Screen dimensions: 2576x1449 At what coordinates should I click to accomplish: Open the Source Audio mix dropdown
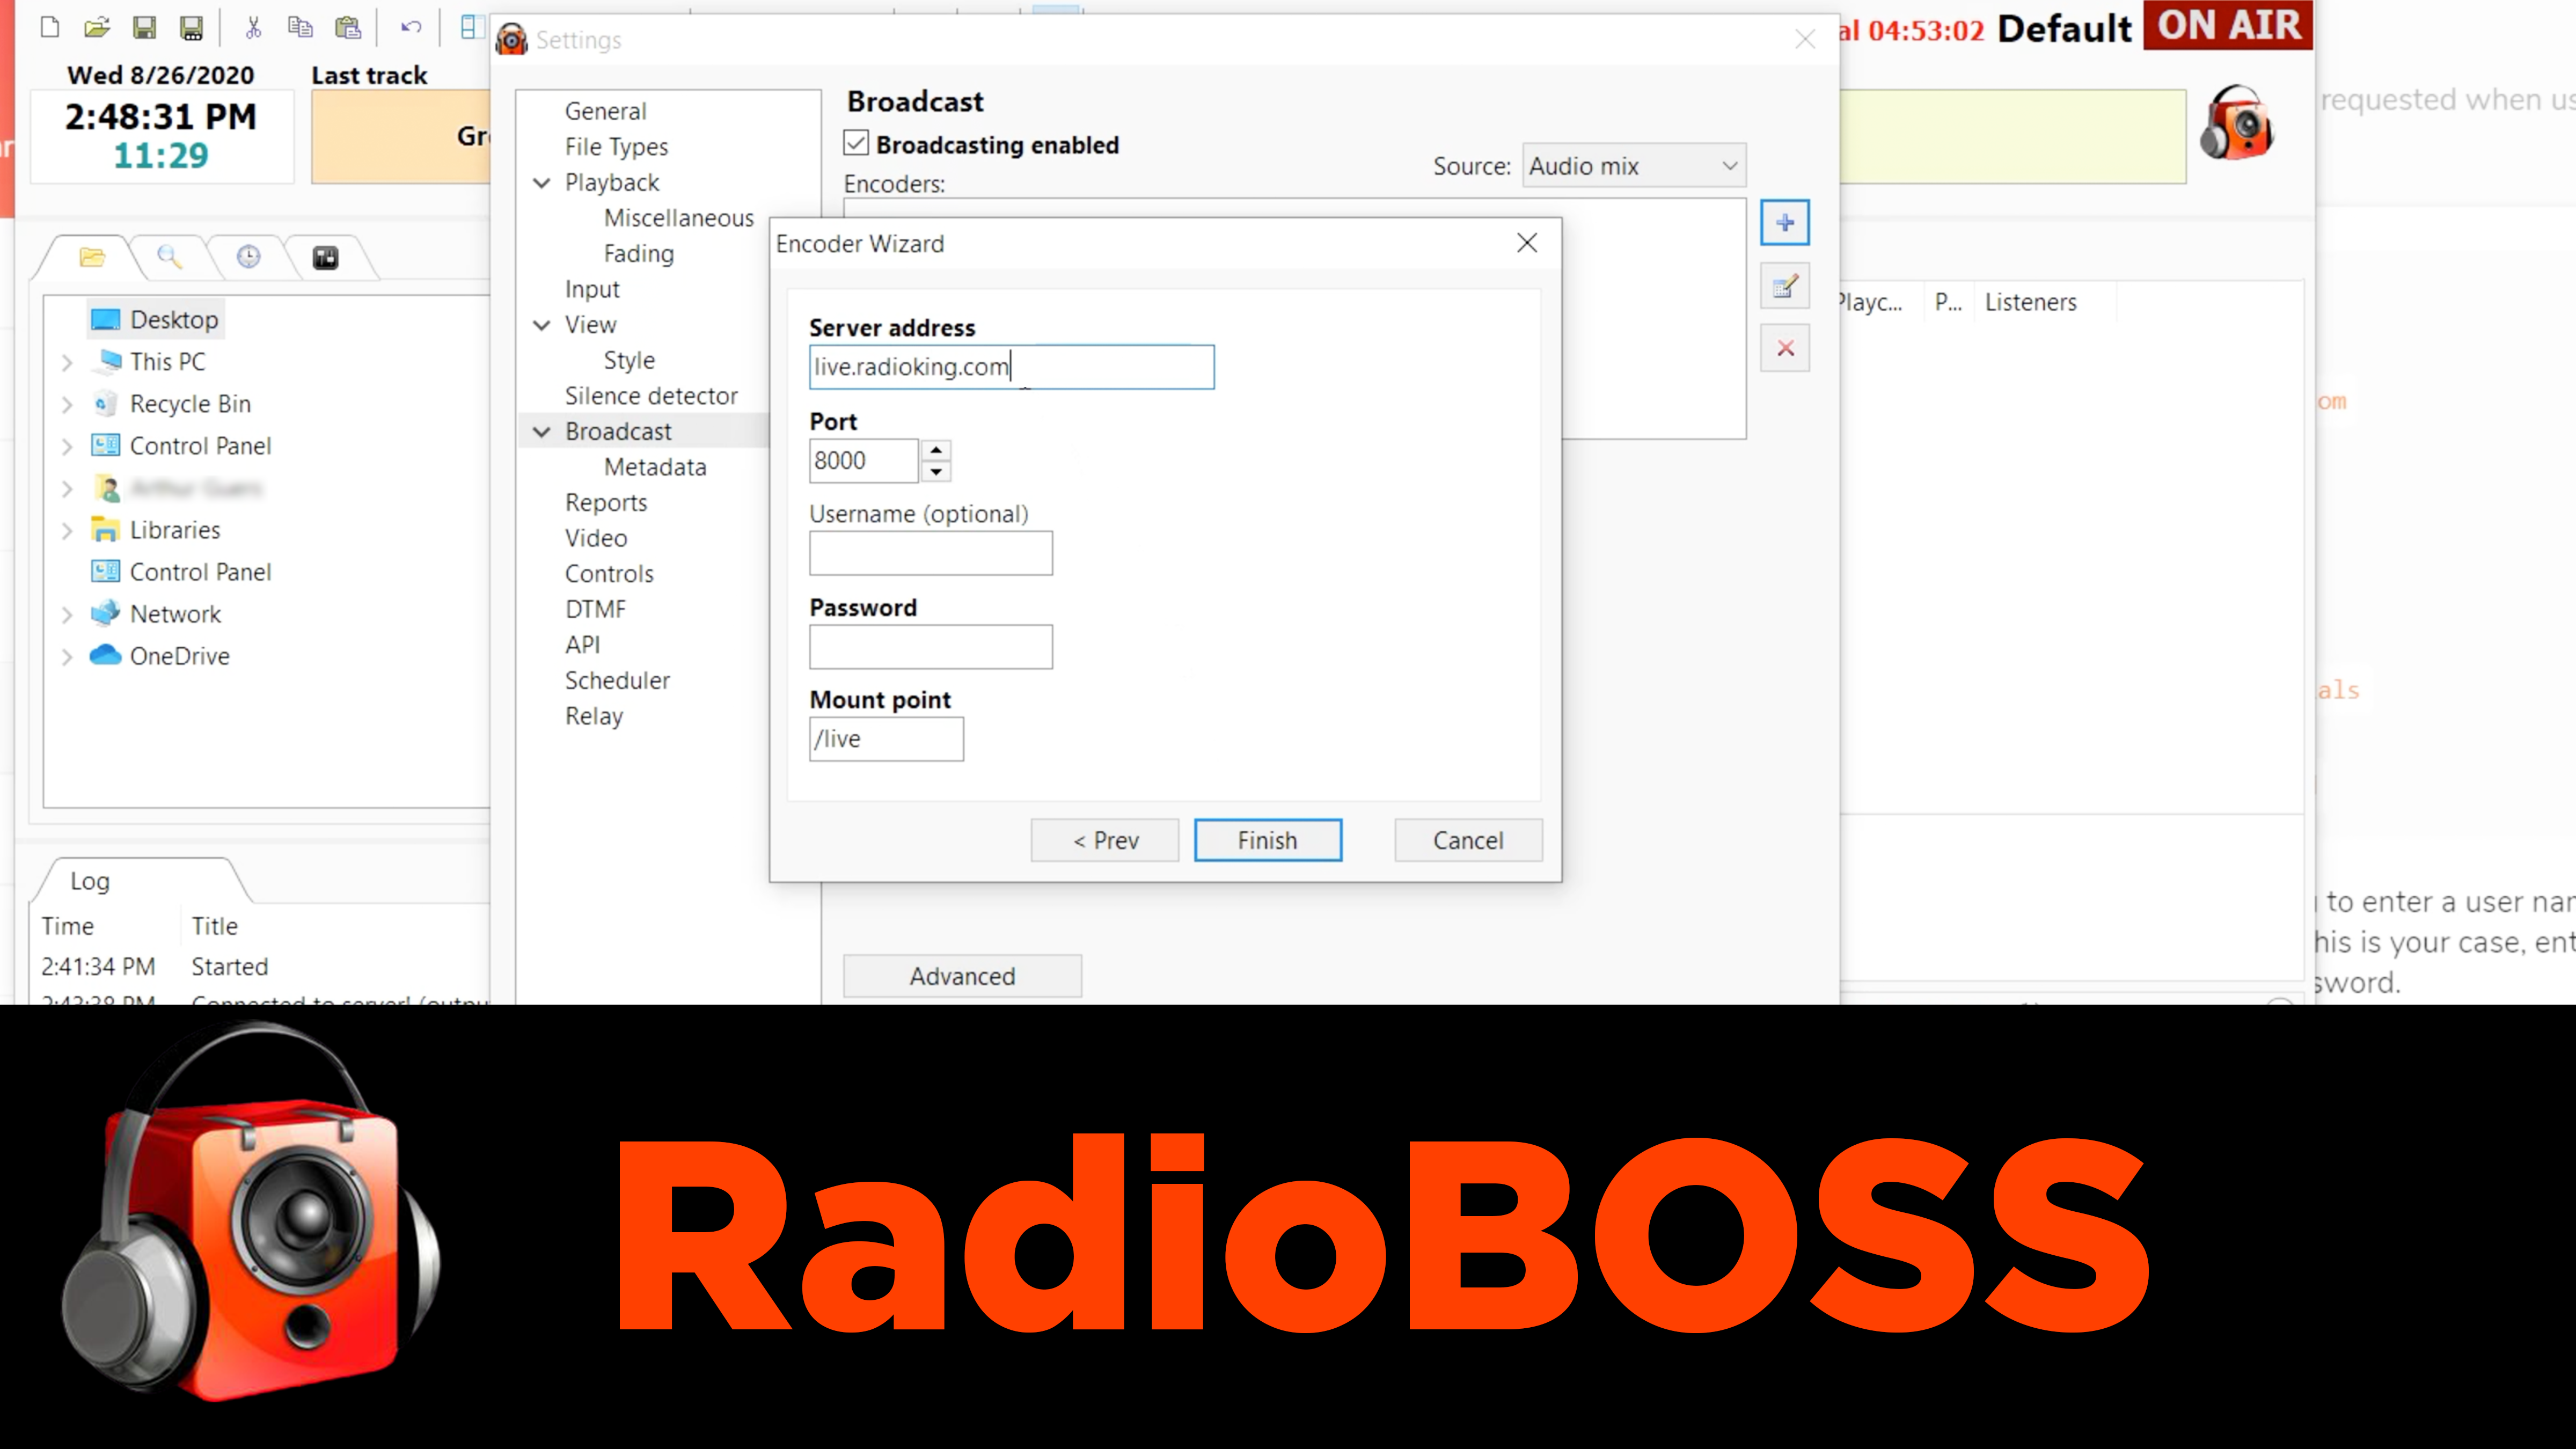(1634, 166)
